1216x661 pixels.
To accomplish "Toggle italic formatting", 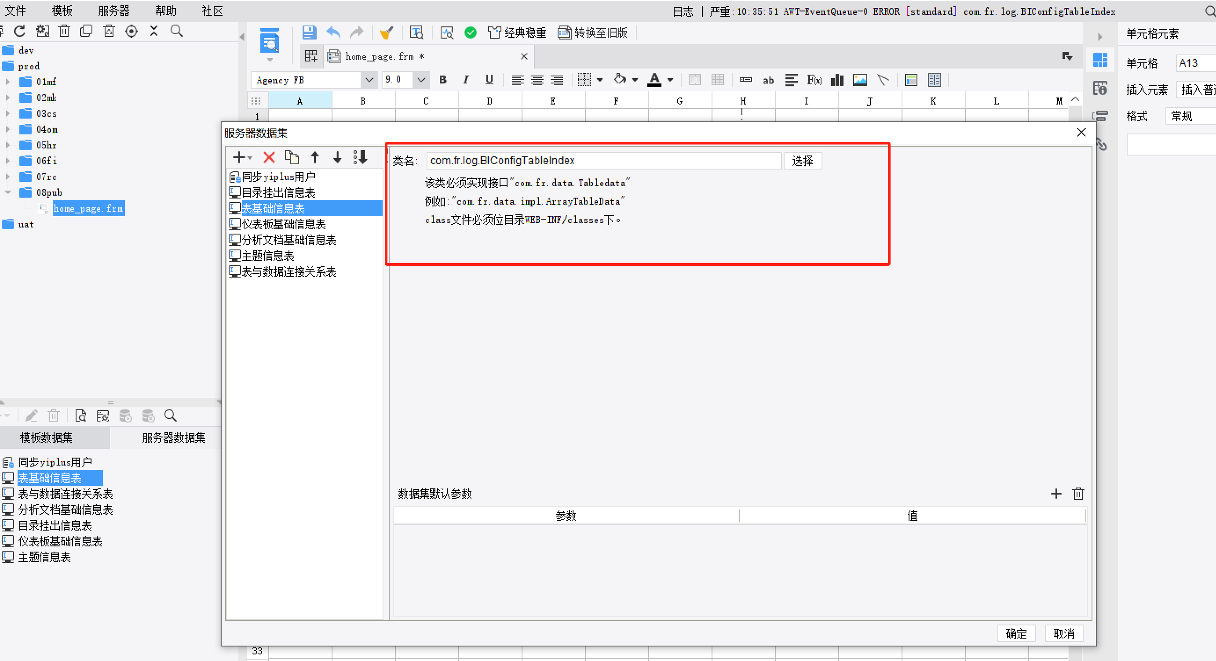I will [465, 79].
